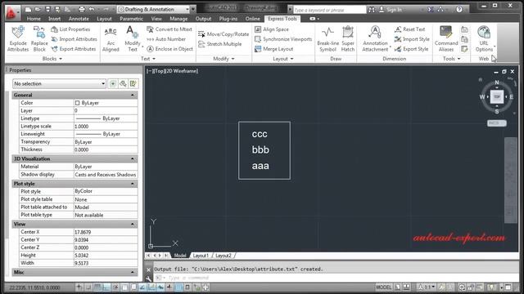524x294 pixels.
Task: Click the command line wrench icon
Action: point(149,278)
